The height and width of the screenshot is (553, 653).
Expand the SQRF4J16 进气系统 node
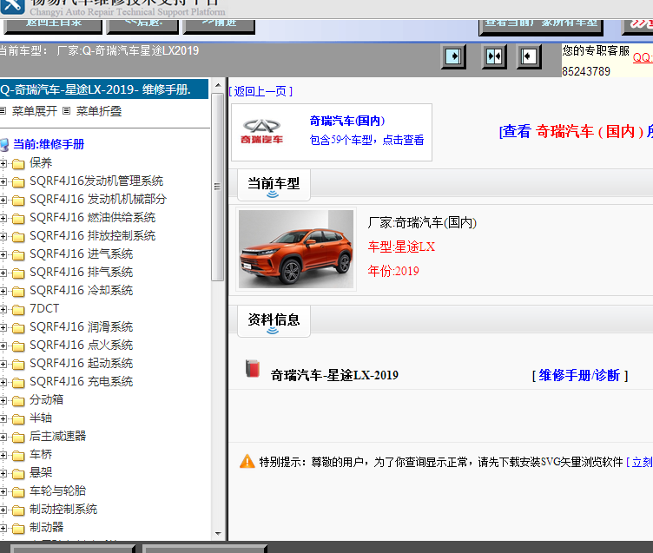(x=3, y=255)
